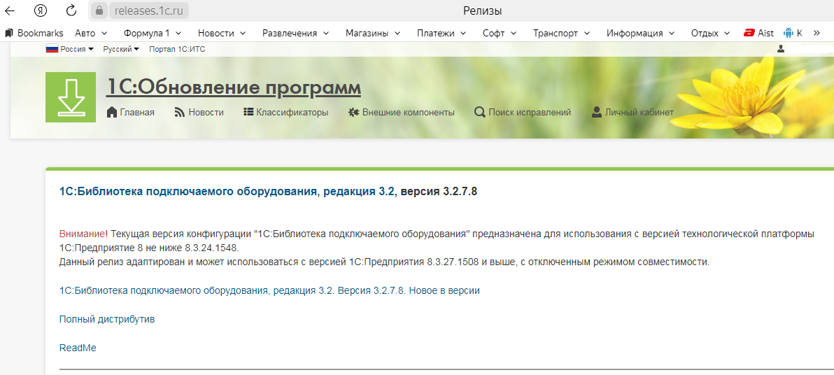The height and width of the screenshot is (375, 834).
Task: Open the Внешние компоненты menu item
Action: coord(402,112)
